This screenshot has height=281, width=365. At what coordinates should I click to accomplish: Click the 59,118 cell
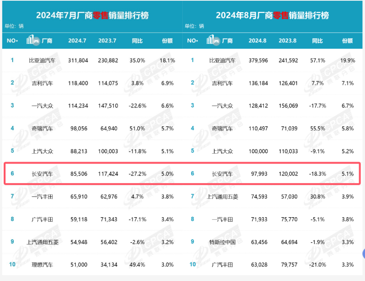coord(79,219)
